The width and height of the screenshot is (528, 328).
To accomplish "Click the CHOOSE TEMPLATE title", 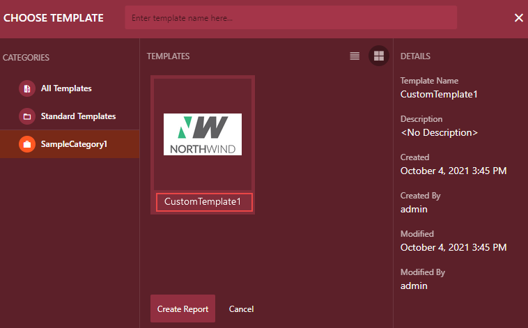I will [54, 18].
